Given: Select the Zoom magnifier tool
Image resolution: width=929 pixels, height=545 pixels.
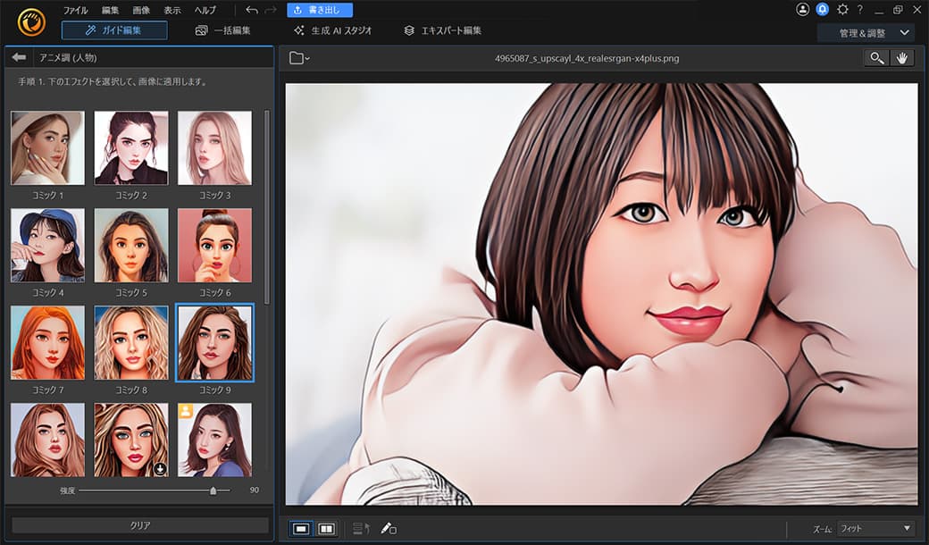Looking at the screenshot, I should pos(875,56).
